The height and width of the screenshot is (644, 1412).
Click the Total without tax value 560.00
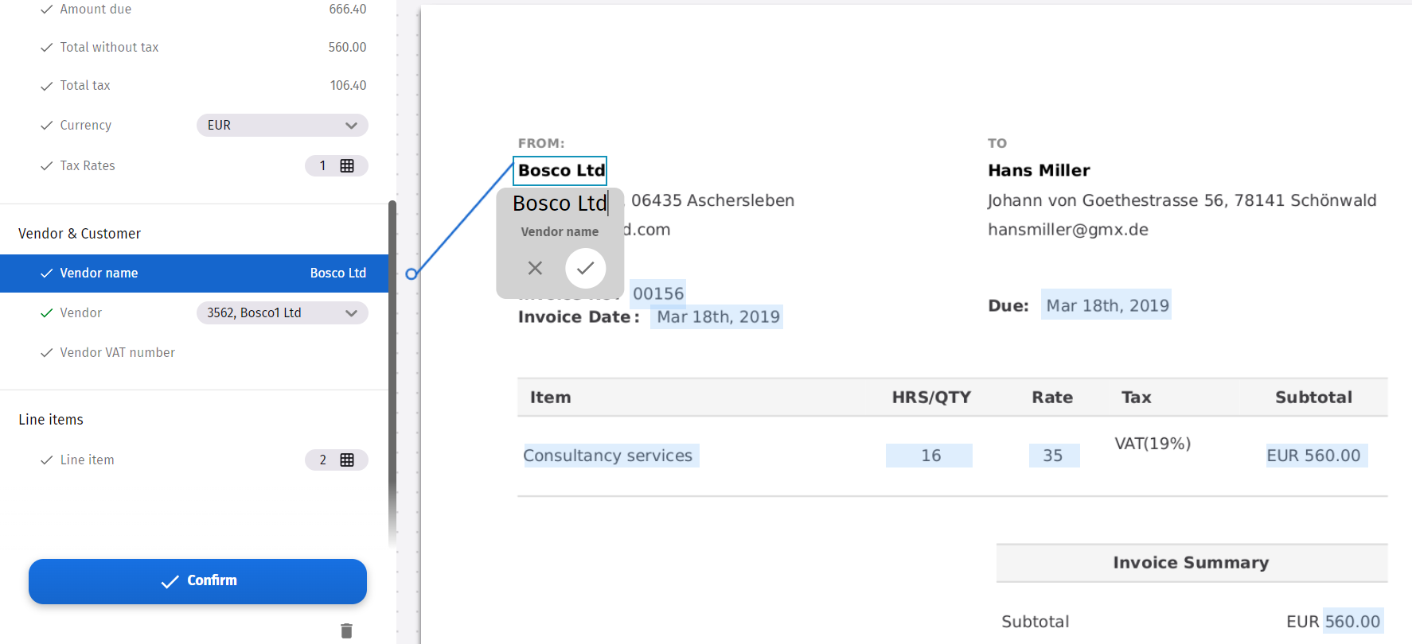347,47
